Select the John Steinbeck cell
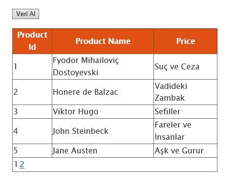This screenshot has height=190, width=236. tap(103, 131)
